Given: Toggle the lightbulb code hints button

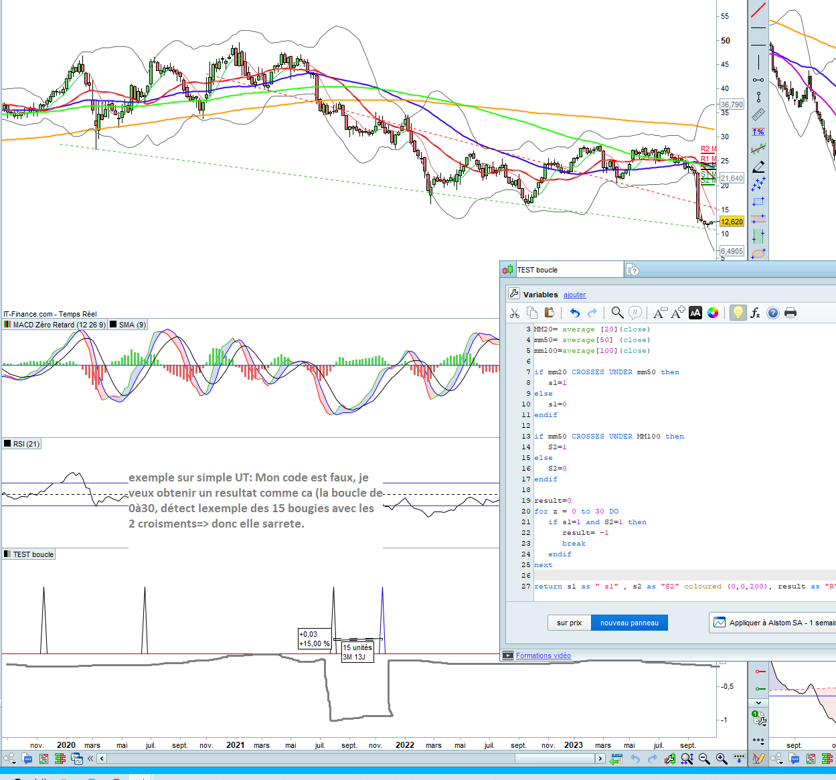Looking at the screenshot, I should click(738, 313).
